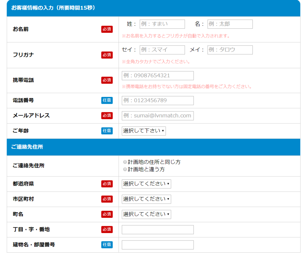This screenshot has width=305, height=255.
Task: Open the 市区町村 city dropdown
Action: point(146,199)
